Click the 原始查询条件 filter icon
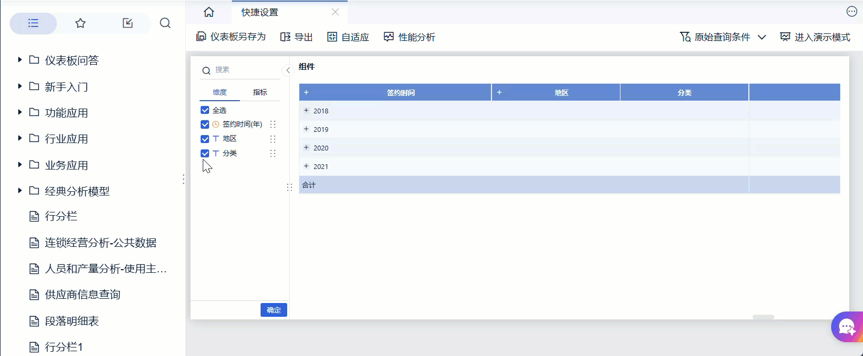The height and width of the screenshot is (356, 863). (x=685, y=37)
